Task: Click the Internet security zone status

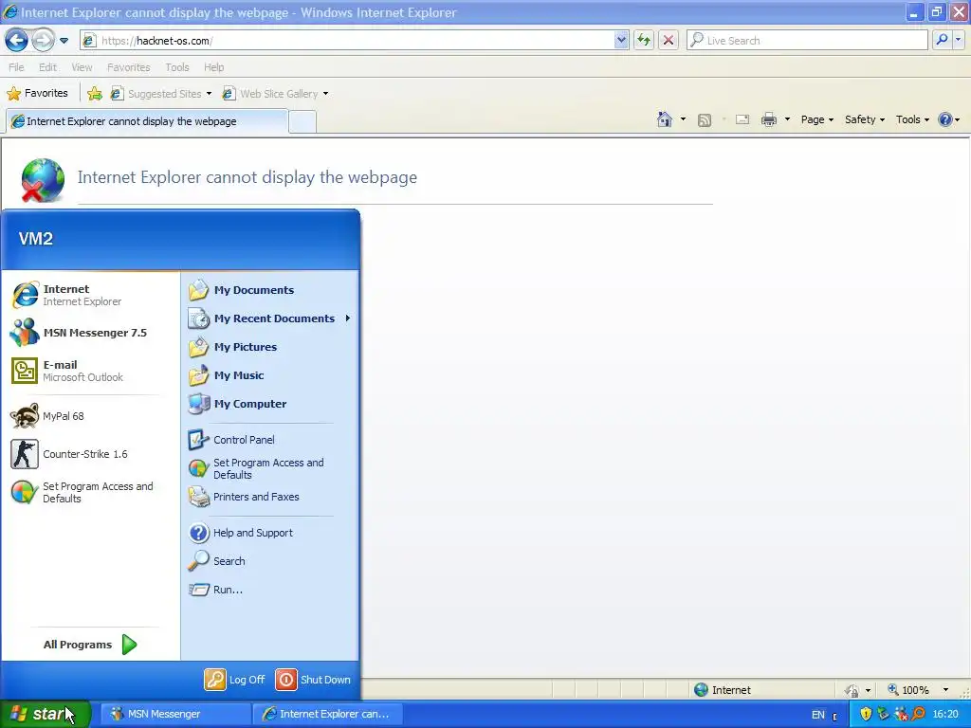Action: [722, 690]
